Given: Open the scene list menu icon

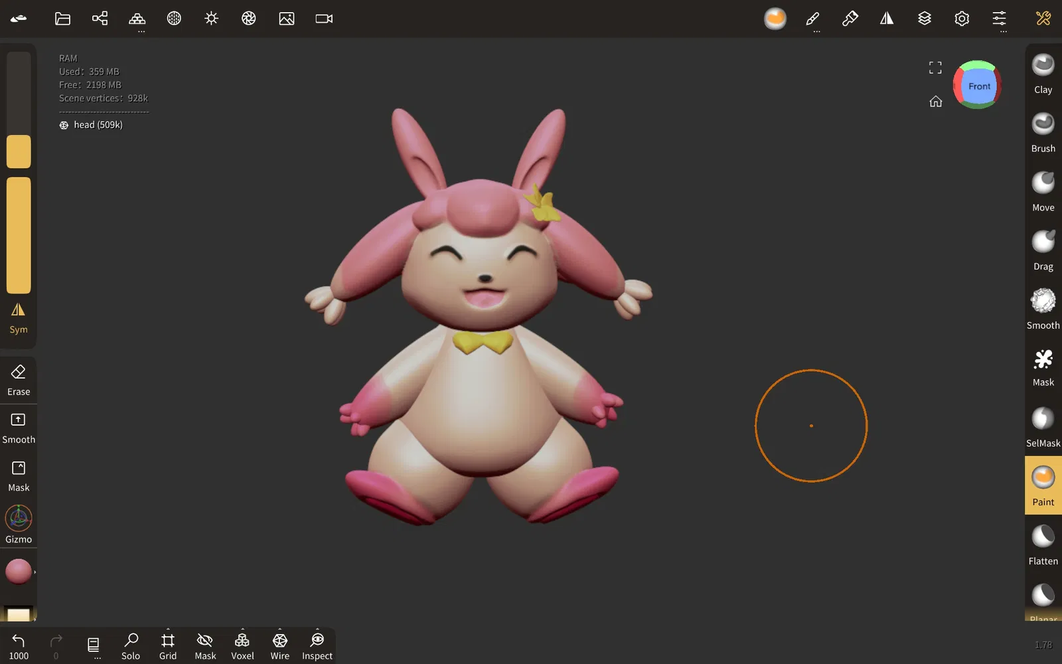Looking at the screenshot, I should (94, 645).
